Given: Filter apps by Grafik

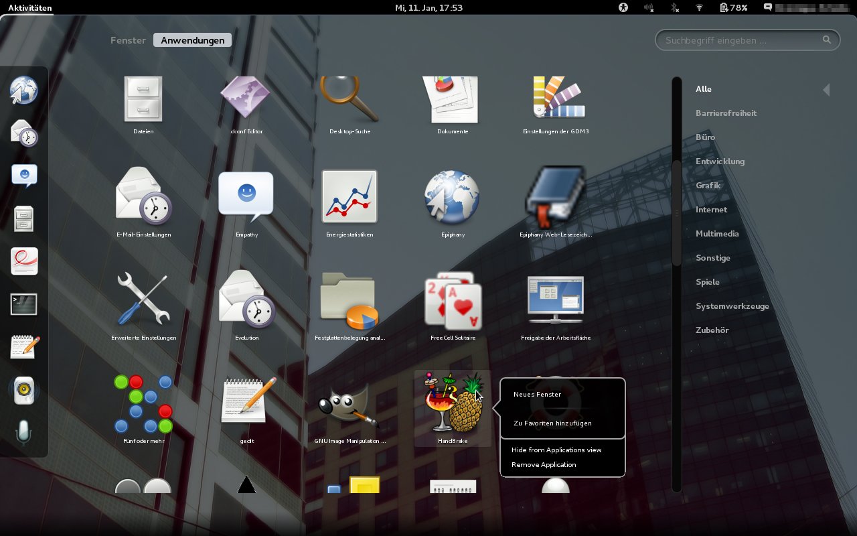Looking at the screenshot, I should coord(708,186).
